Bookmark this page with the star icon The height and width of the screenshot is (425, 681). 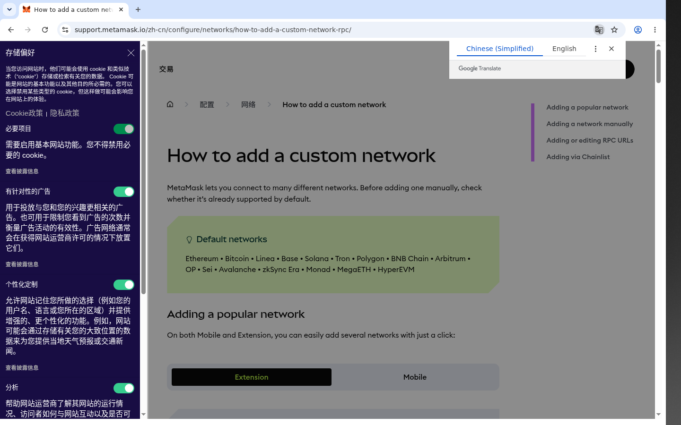[x=614, y=30]
